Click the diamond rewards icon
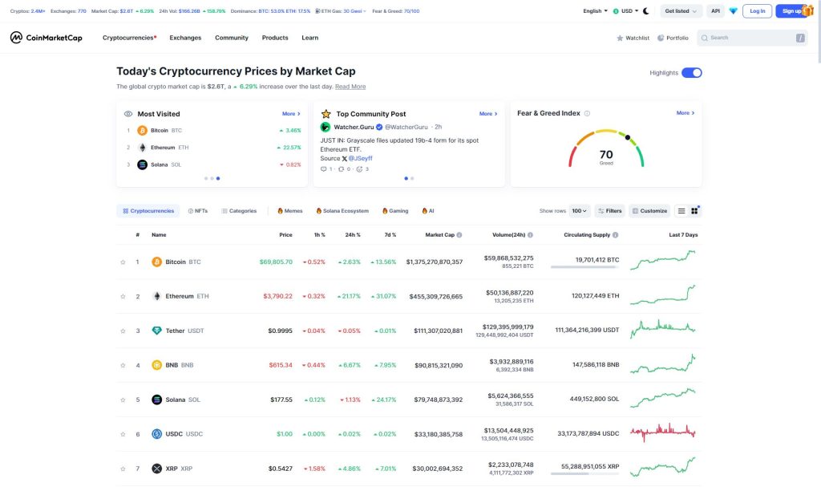This screenshot has width=821, height=487. 733,11
